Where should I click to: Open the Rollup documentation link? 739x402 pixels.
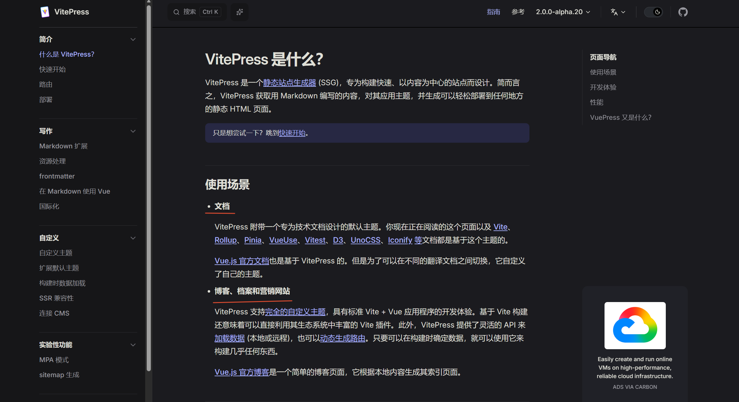tap(225, 240)
